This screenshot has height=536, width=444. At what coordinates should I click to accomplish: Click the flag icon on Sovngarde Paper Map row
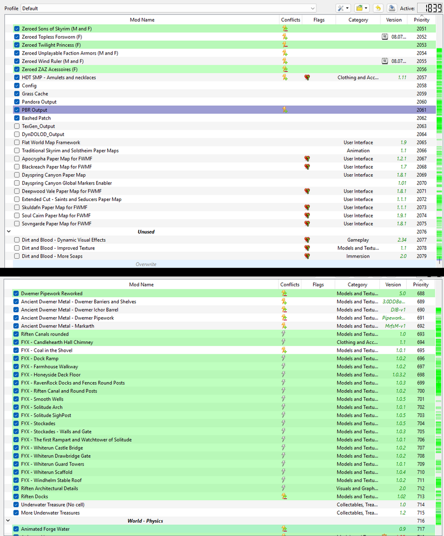[307, 223]
